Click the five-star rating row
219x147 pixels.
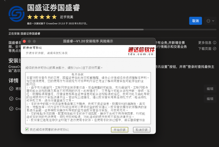coord(42,17)
